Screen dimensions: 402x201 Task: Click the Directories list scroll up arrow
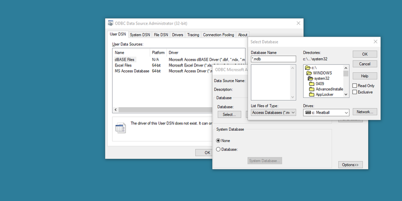coord(346,68)
